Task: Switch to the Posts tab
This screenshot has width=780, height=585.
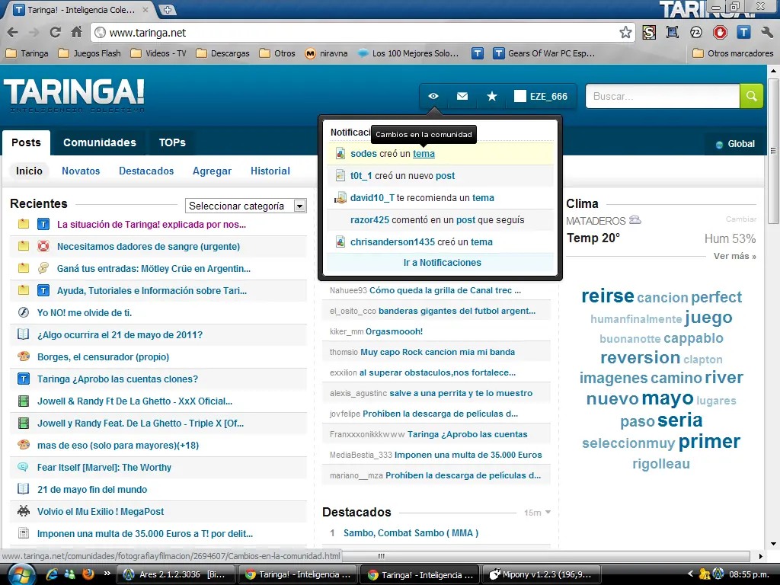Action: tap(26, 142)
